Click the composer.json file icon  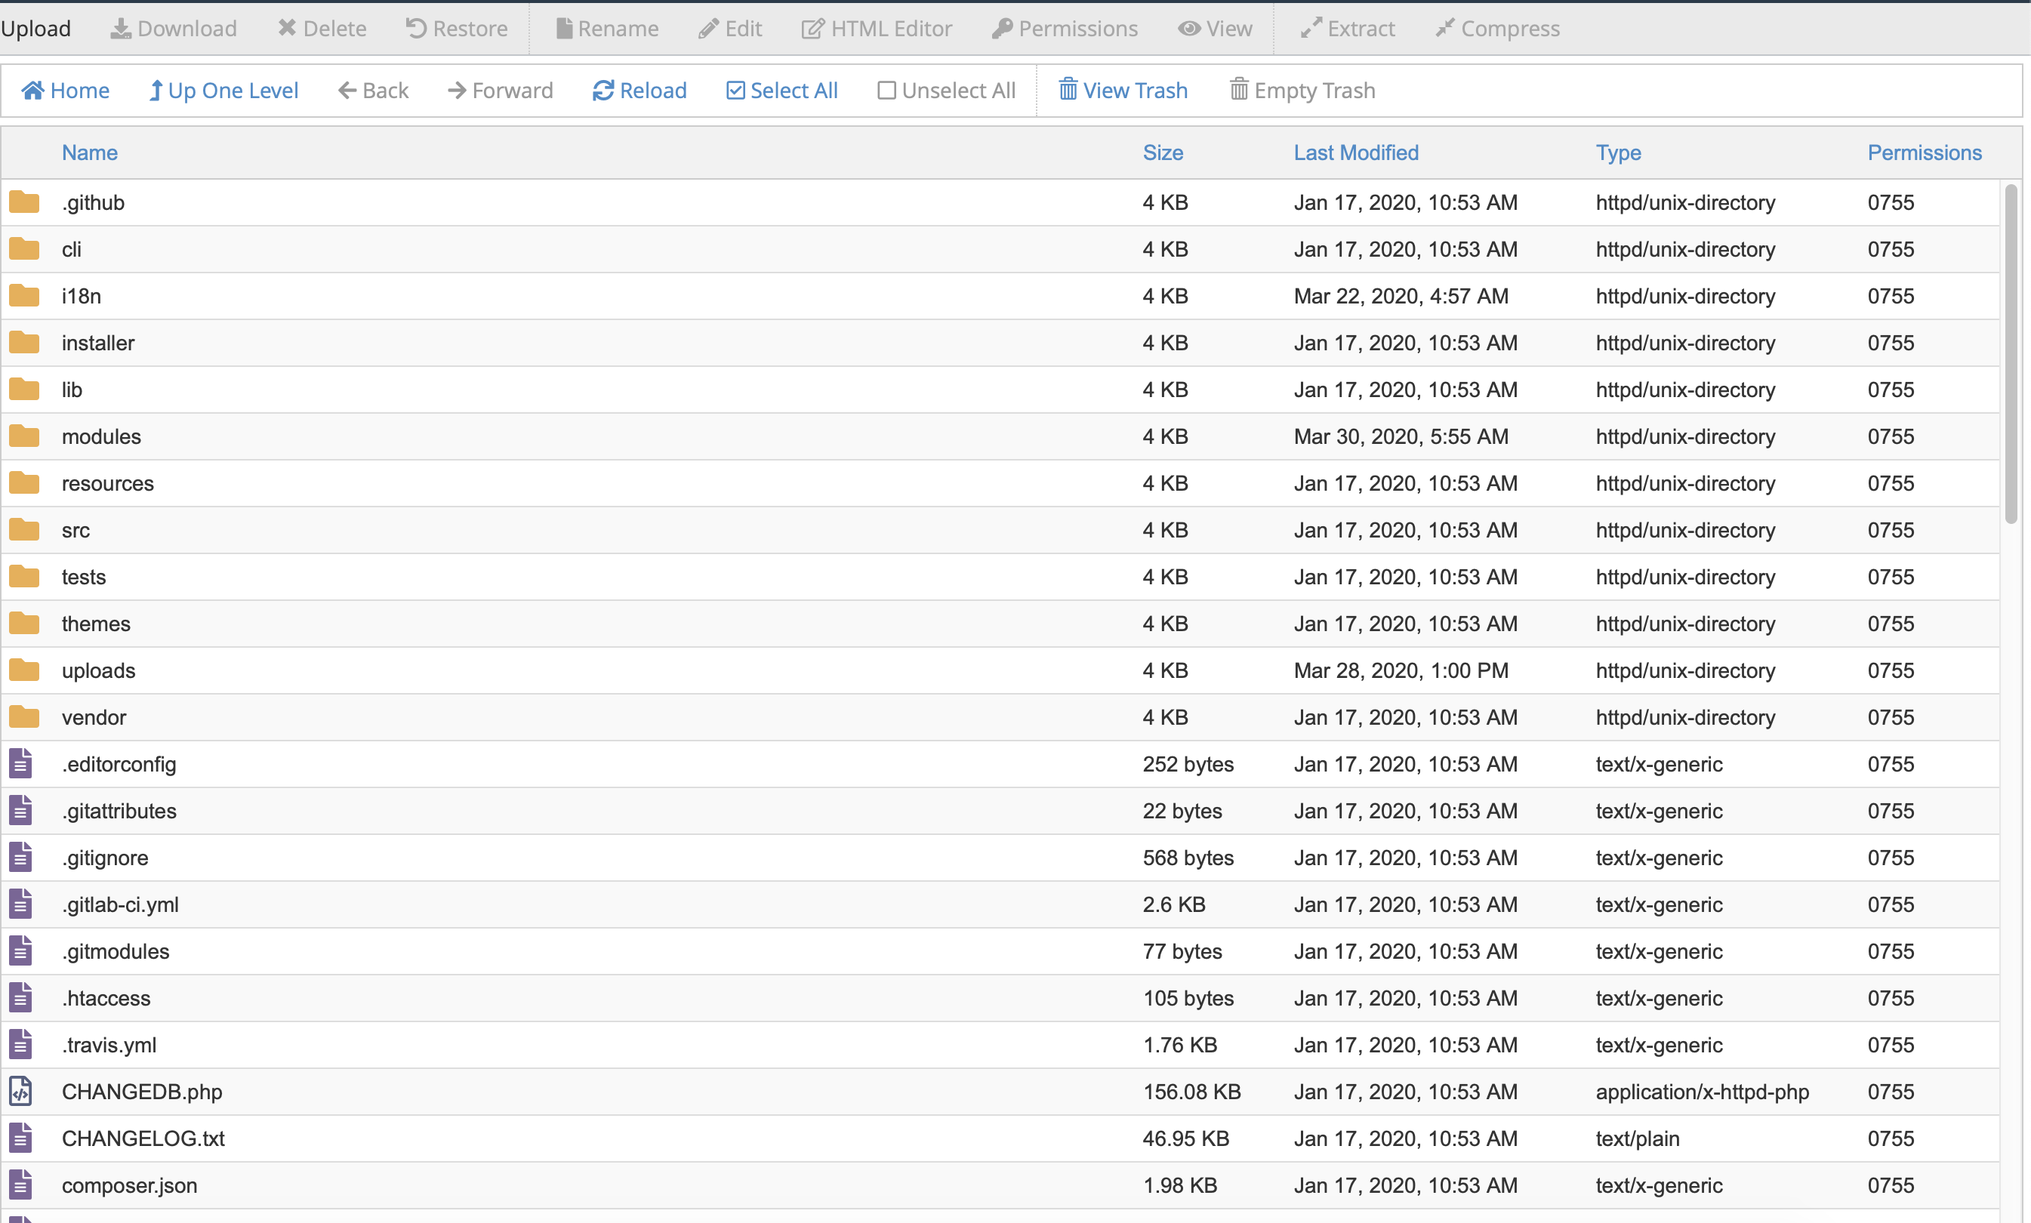20,1185
